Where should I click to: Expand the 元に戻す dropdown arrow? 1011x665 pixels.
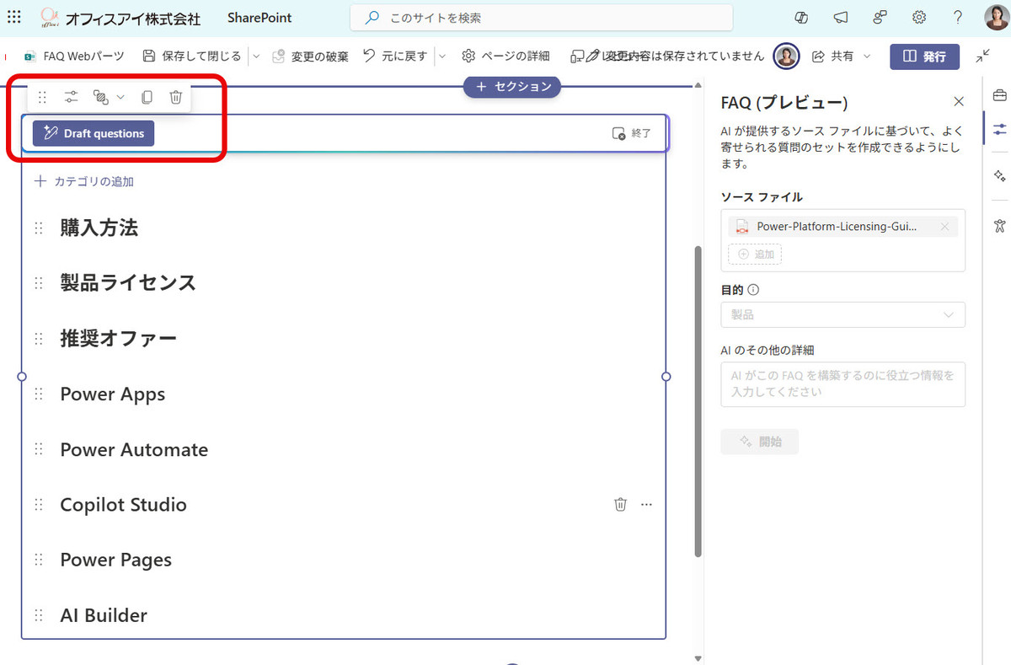point(442,56)
